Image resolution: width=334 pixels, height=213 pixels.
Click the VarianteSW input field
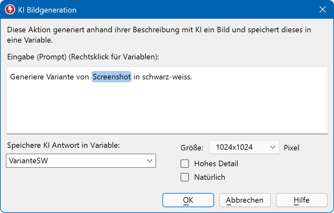click(64, 161)
